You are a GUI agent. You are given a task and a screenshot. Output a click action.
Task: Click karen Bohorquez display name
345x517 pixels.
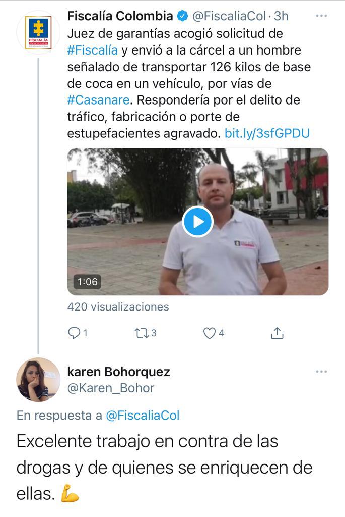pos(119,372)
